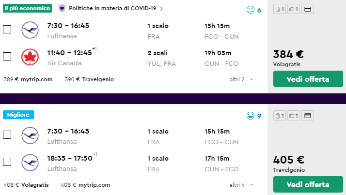
Task: Open the 389 € mytrip.com offer
Action: [x=28, y=79]
